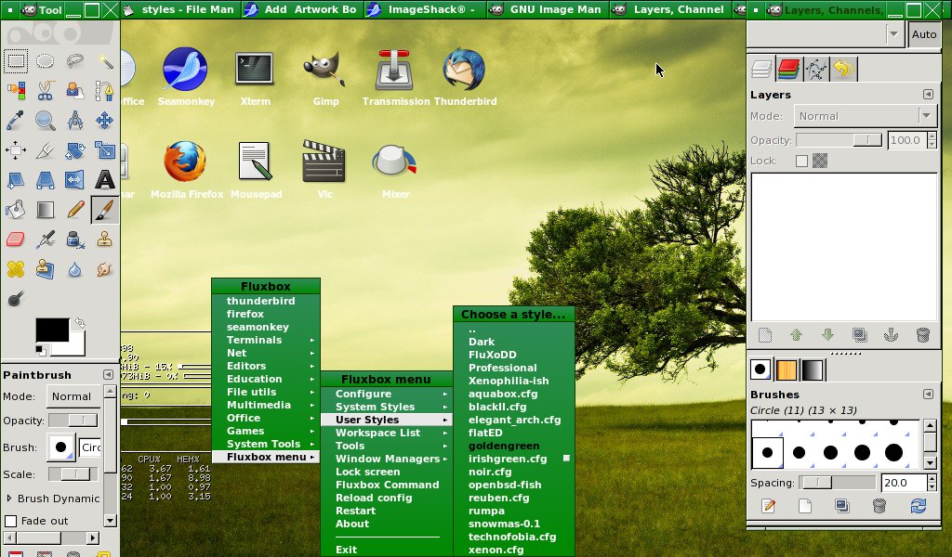Open Mixer desktop icon

pyautogui.click(x=395, y=170)
